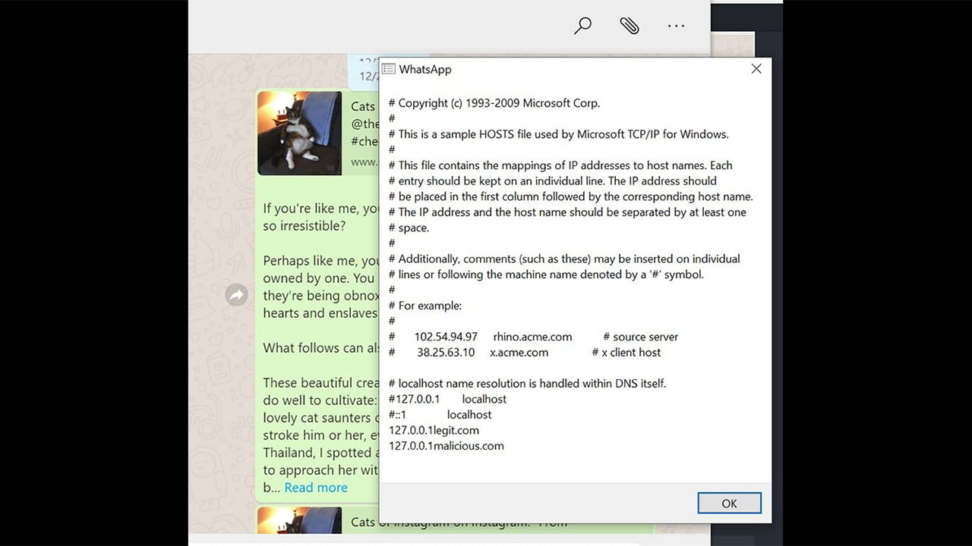This screenshot has width=972, height=546.
Task: Click the 'x.acme.com' example entry
Action: pyautogui.click(x=519, y=353)
